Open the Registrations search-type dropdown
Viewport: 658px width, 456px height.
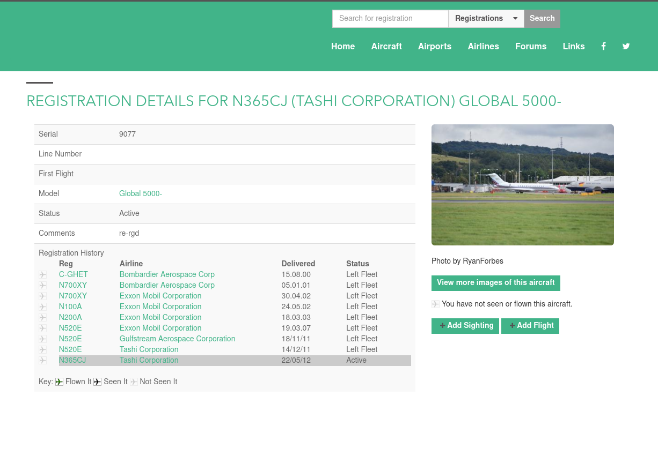(x=486, y=18)
